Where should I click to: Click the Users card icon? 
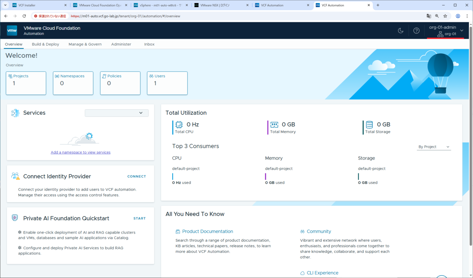click(151, 76)
